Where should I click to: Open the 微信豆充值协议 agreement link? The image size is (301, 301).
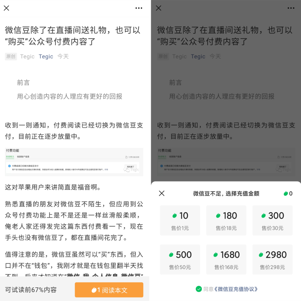[x=236, y=289]
